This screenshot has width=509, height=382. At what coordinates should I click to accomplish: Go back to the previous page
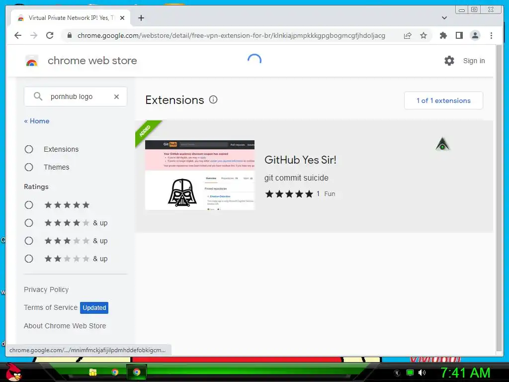point(18,35)
